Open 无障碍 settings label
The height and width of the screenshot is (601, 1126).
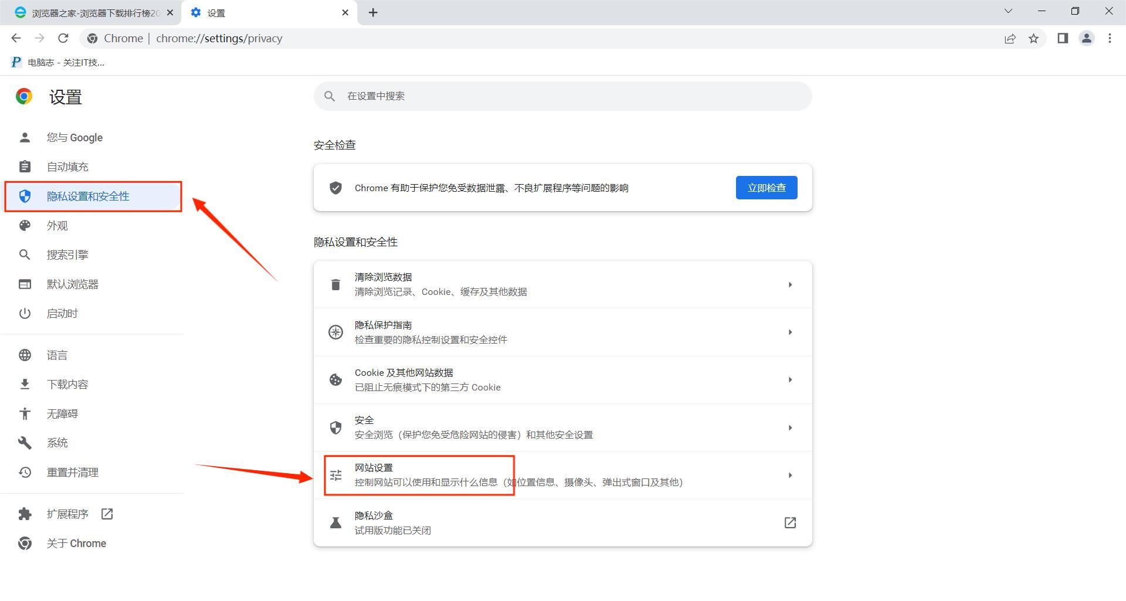click(x=62, y=414)
